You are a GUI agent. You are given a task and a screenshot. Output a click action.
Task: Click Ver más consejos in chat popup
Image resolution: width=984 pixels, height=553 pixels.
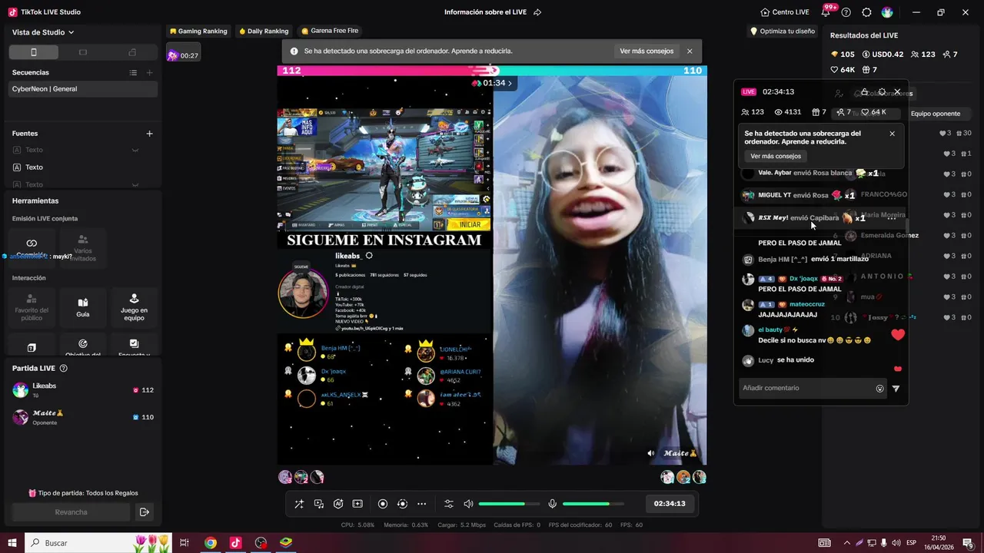pyautogui.click(x=776, y=156)
